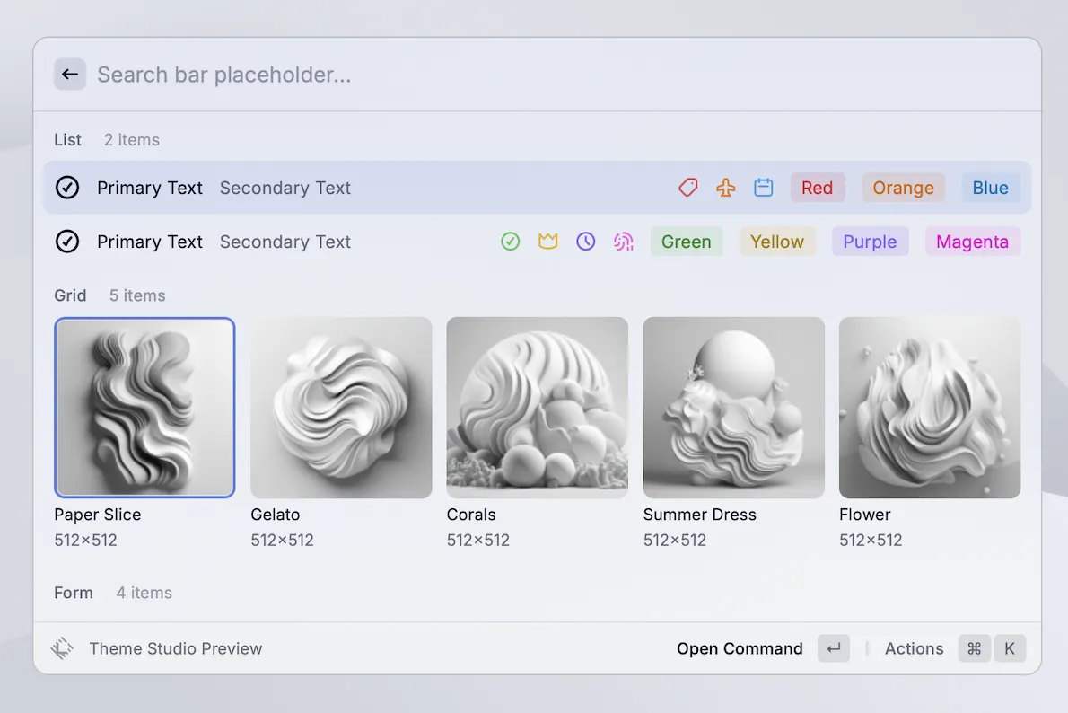1068x713 pixels.
Task: Click the magenta fingerprint icon
Action: coord(623,241)
